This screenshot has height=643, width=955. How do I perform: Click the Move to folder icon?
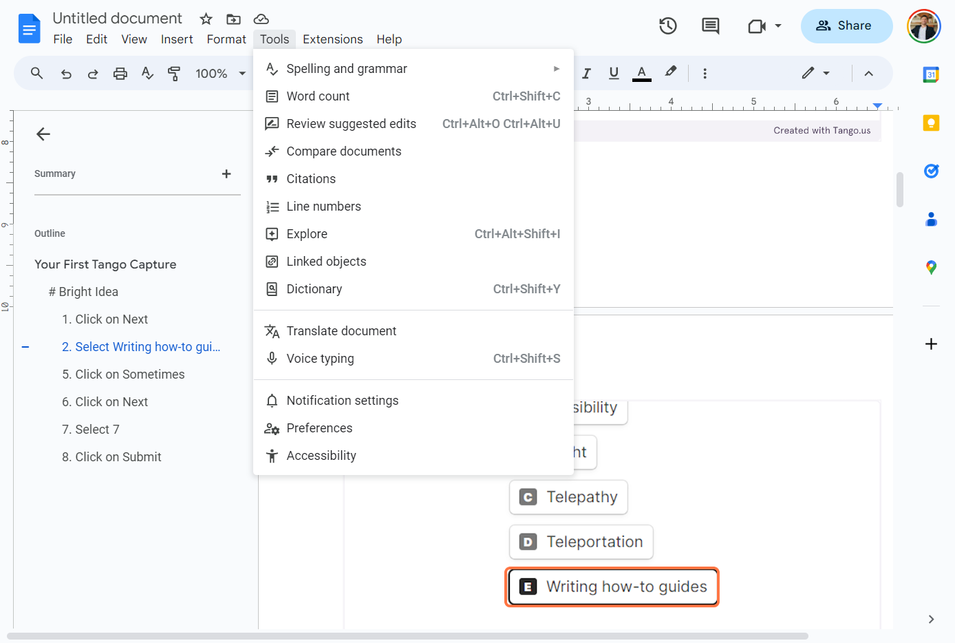pyautogui.click(x=233, y=19)
